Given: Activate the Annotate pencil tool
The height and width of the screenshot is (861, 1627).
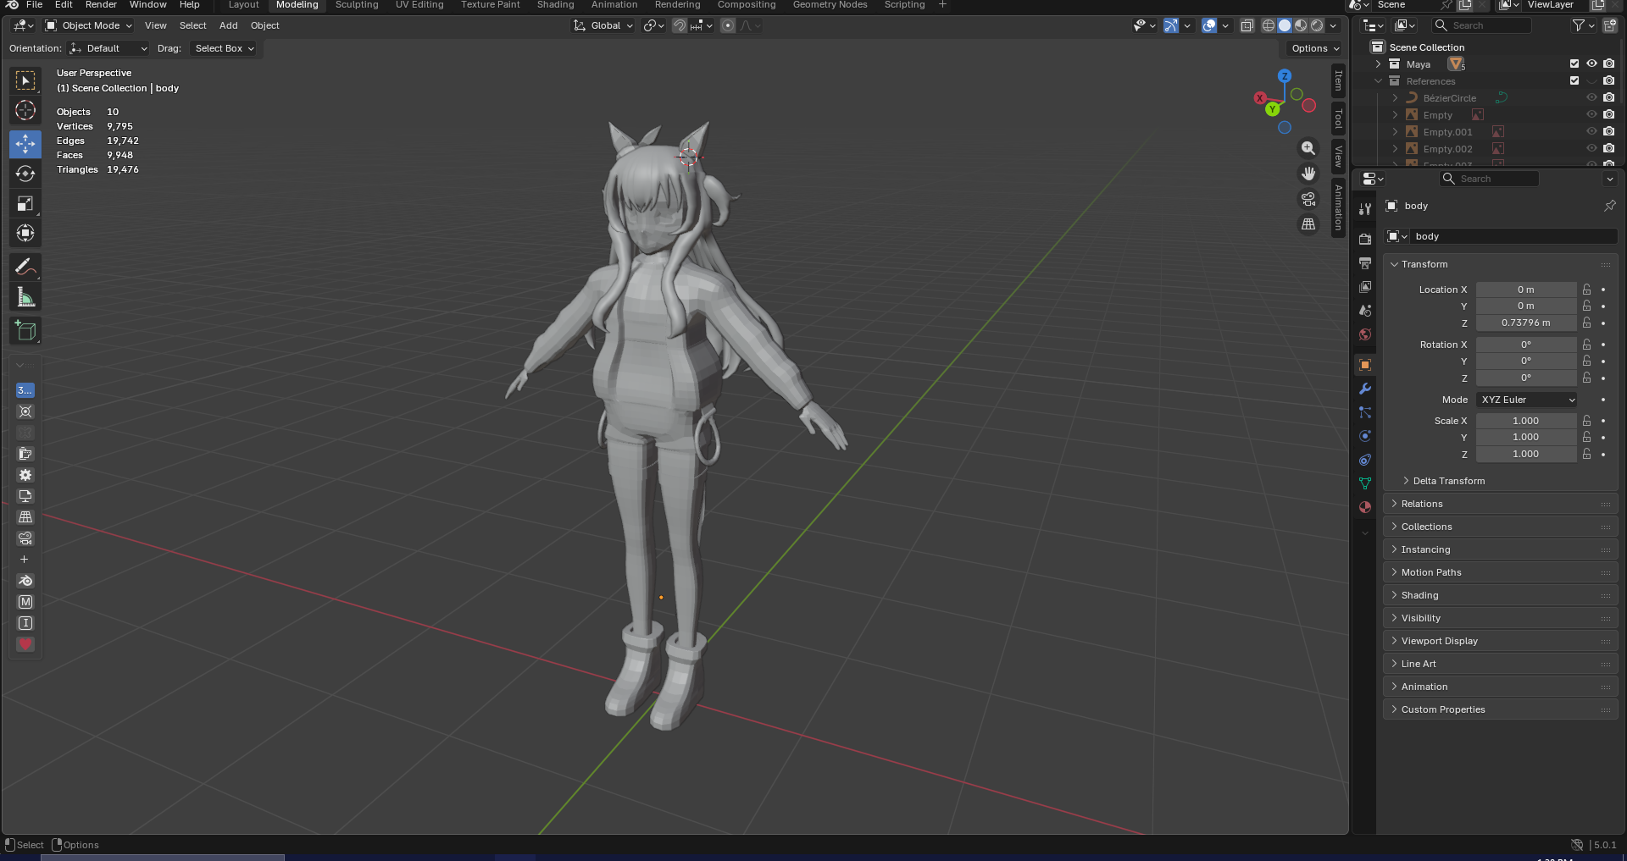Looking at the screenshot, I should coord(25,268).
